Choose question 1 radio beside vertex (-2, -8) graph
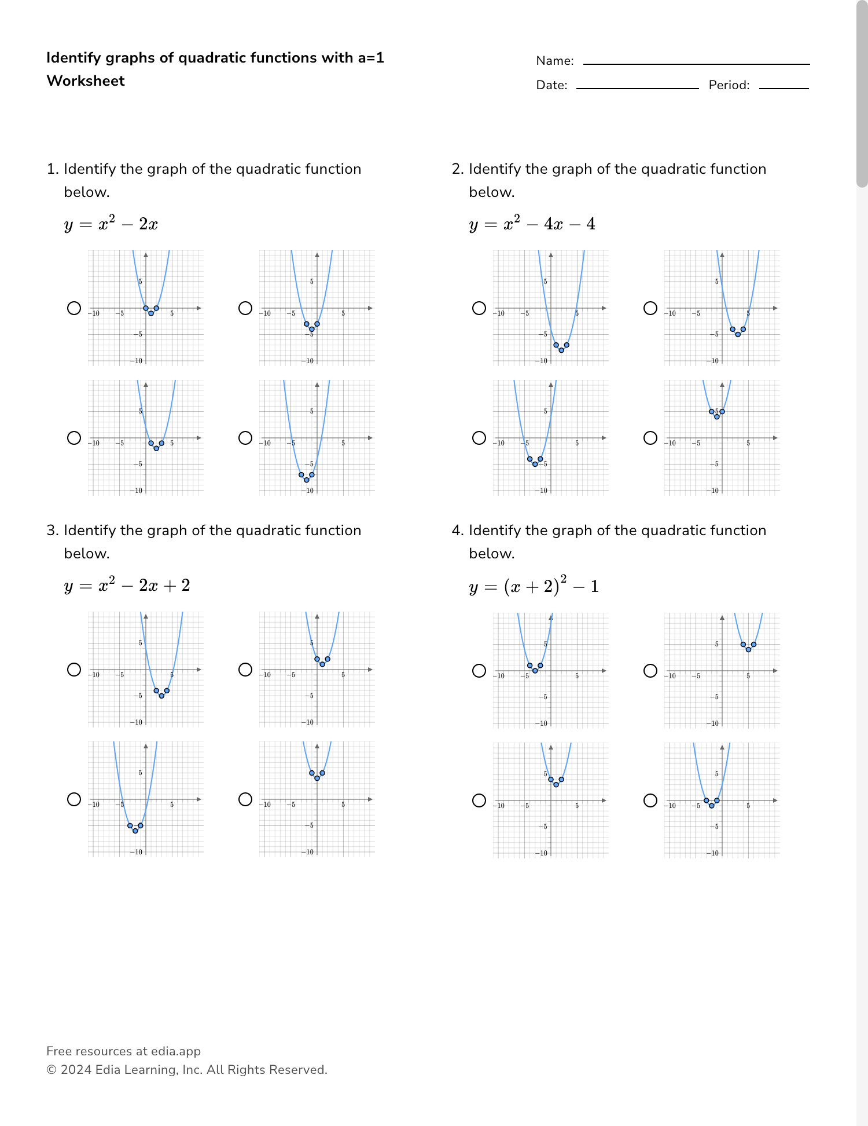The width and height of the screenshot is (868, 1126). 245,438
